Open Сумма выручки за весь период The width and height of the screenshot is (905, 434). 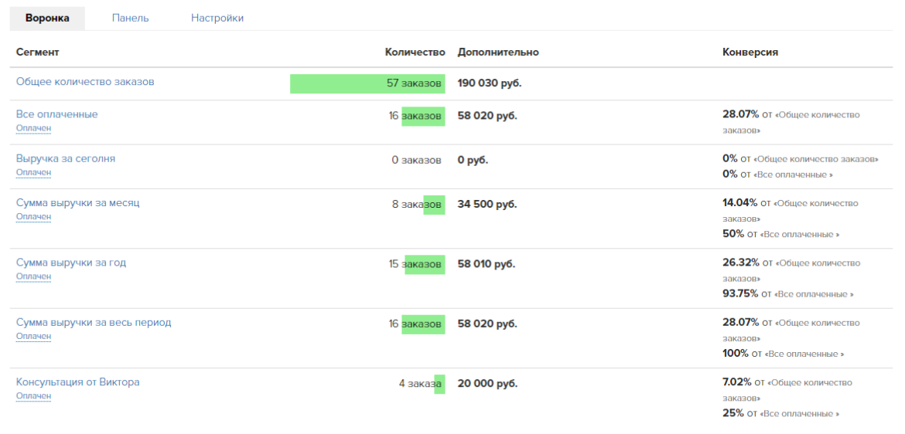point(94,322)
